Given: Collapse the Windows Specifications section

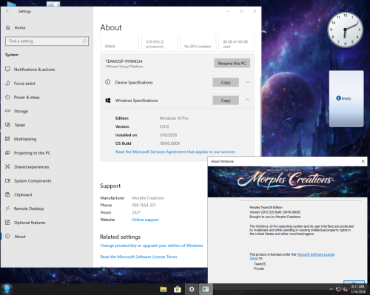Looking at the screenshot, I should tap(247, 100).
